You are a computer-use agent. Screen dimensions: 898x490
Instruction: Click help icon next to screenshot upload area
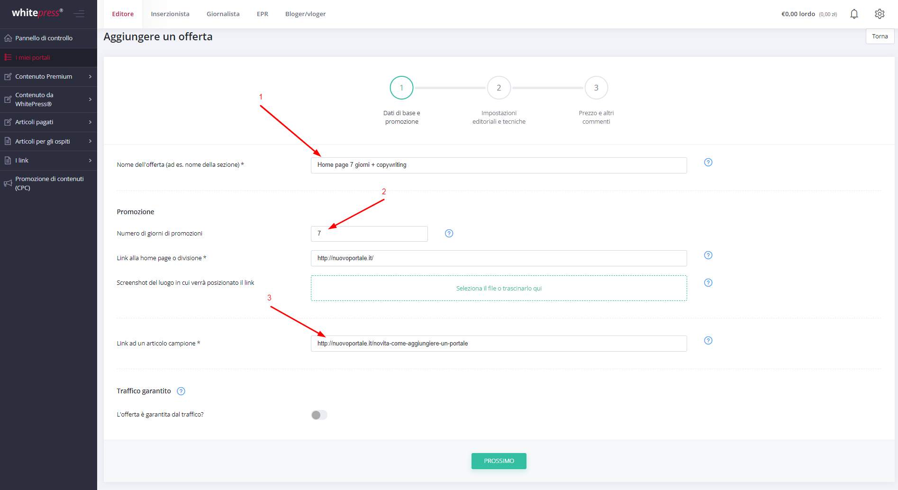(x=708, y=283)
